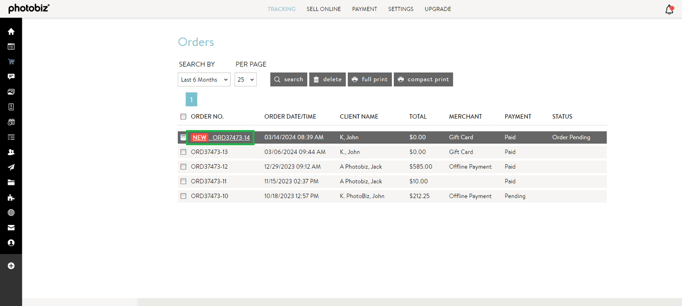This screenshot has height=306, width=682.
Task: Click the plus icon to add new item
Action: tap(11, 266)
